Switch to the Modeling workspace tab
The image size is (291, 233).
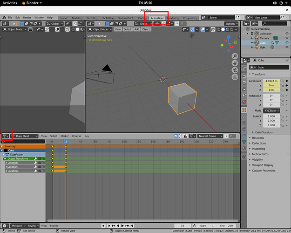[77, 18]
